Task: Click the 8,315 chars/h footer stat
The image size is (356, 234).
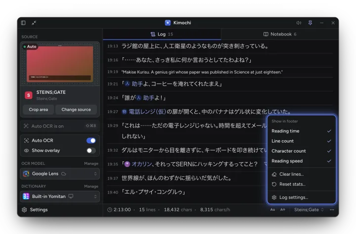Action: pyautogui.click(x=215, y=210)
